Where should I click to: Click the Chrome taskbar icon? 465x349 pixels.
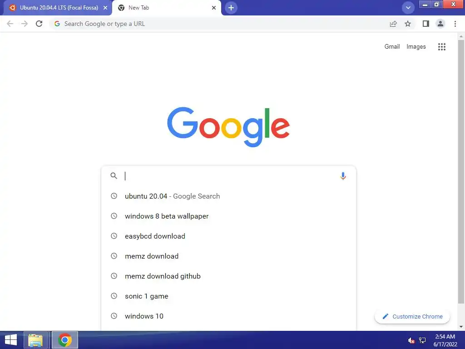[x=65, y=340]
